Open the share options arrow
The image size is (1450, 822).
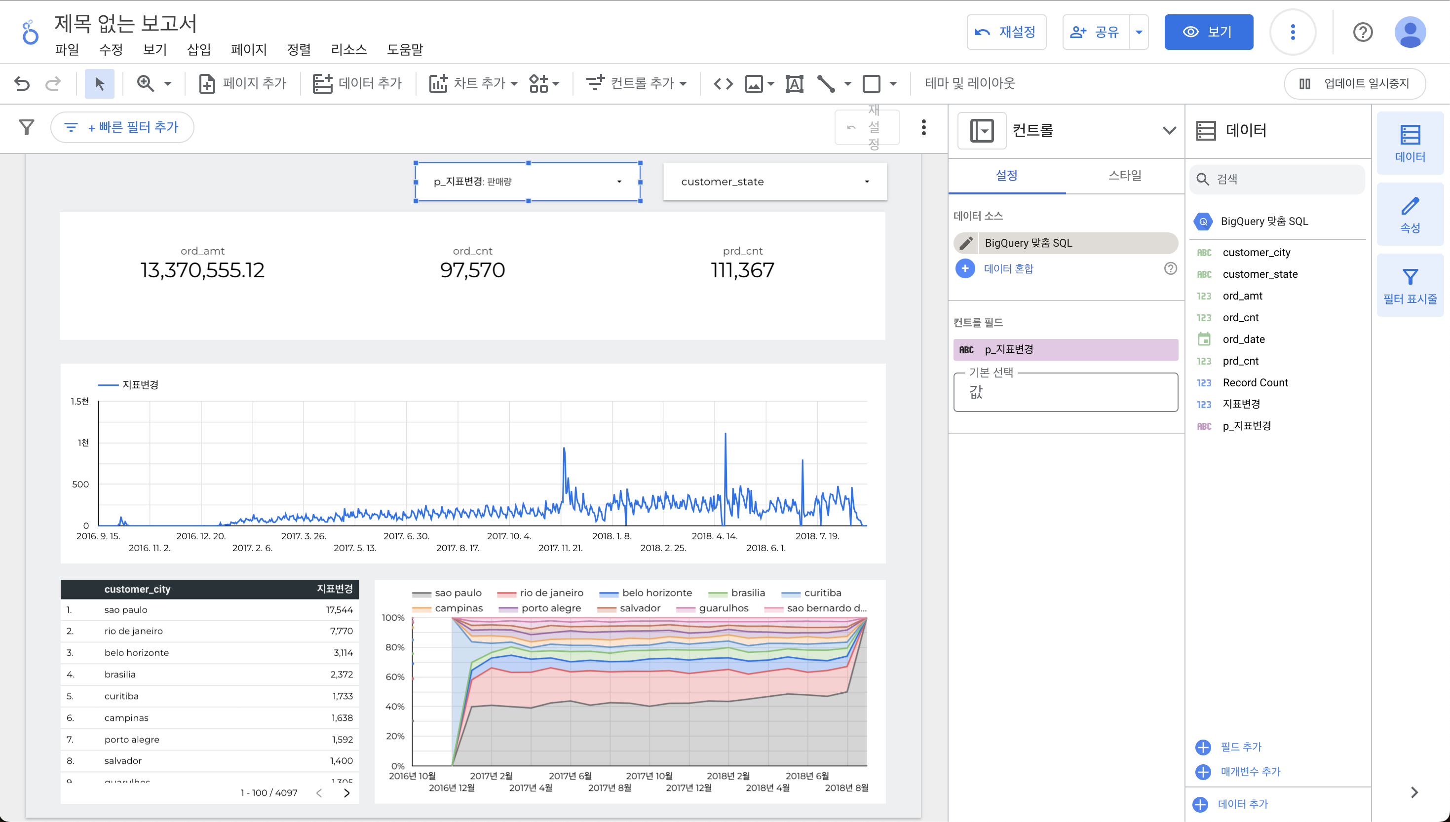click(1139, 32)
